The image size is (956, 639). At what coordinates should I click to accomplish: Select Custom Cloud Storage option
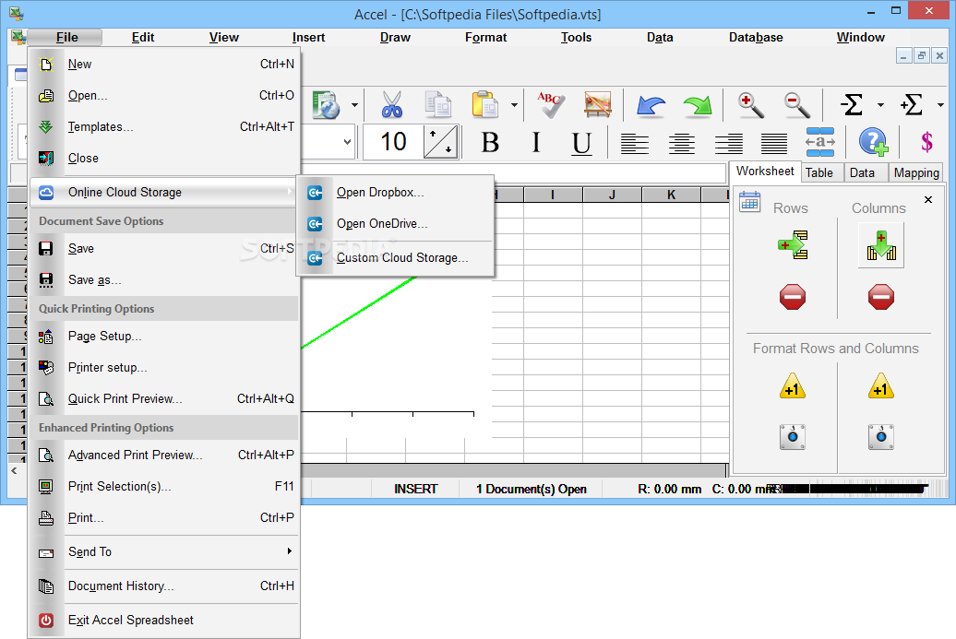pos(395,257)
